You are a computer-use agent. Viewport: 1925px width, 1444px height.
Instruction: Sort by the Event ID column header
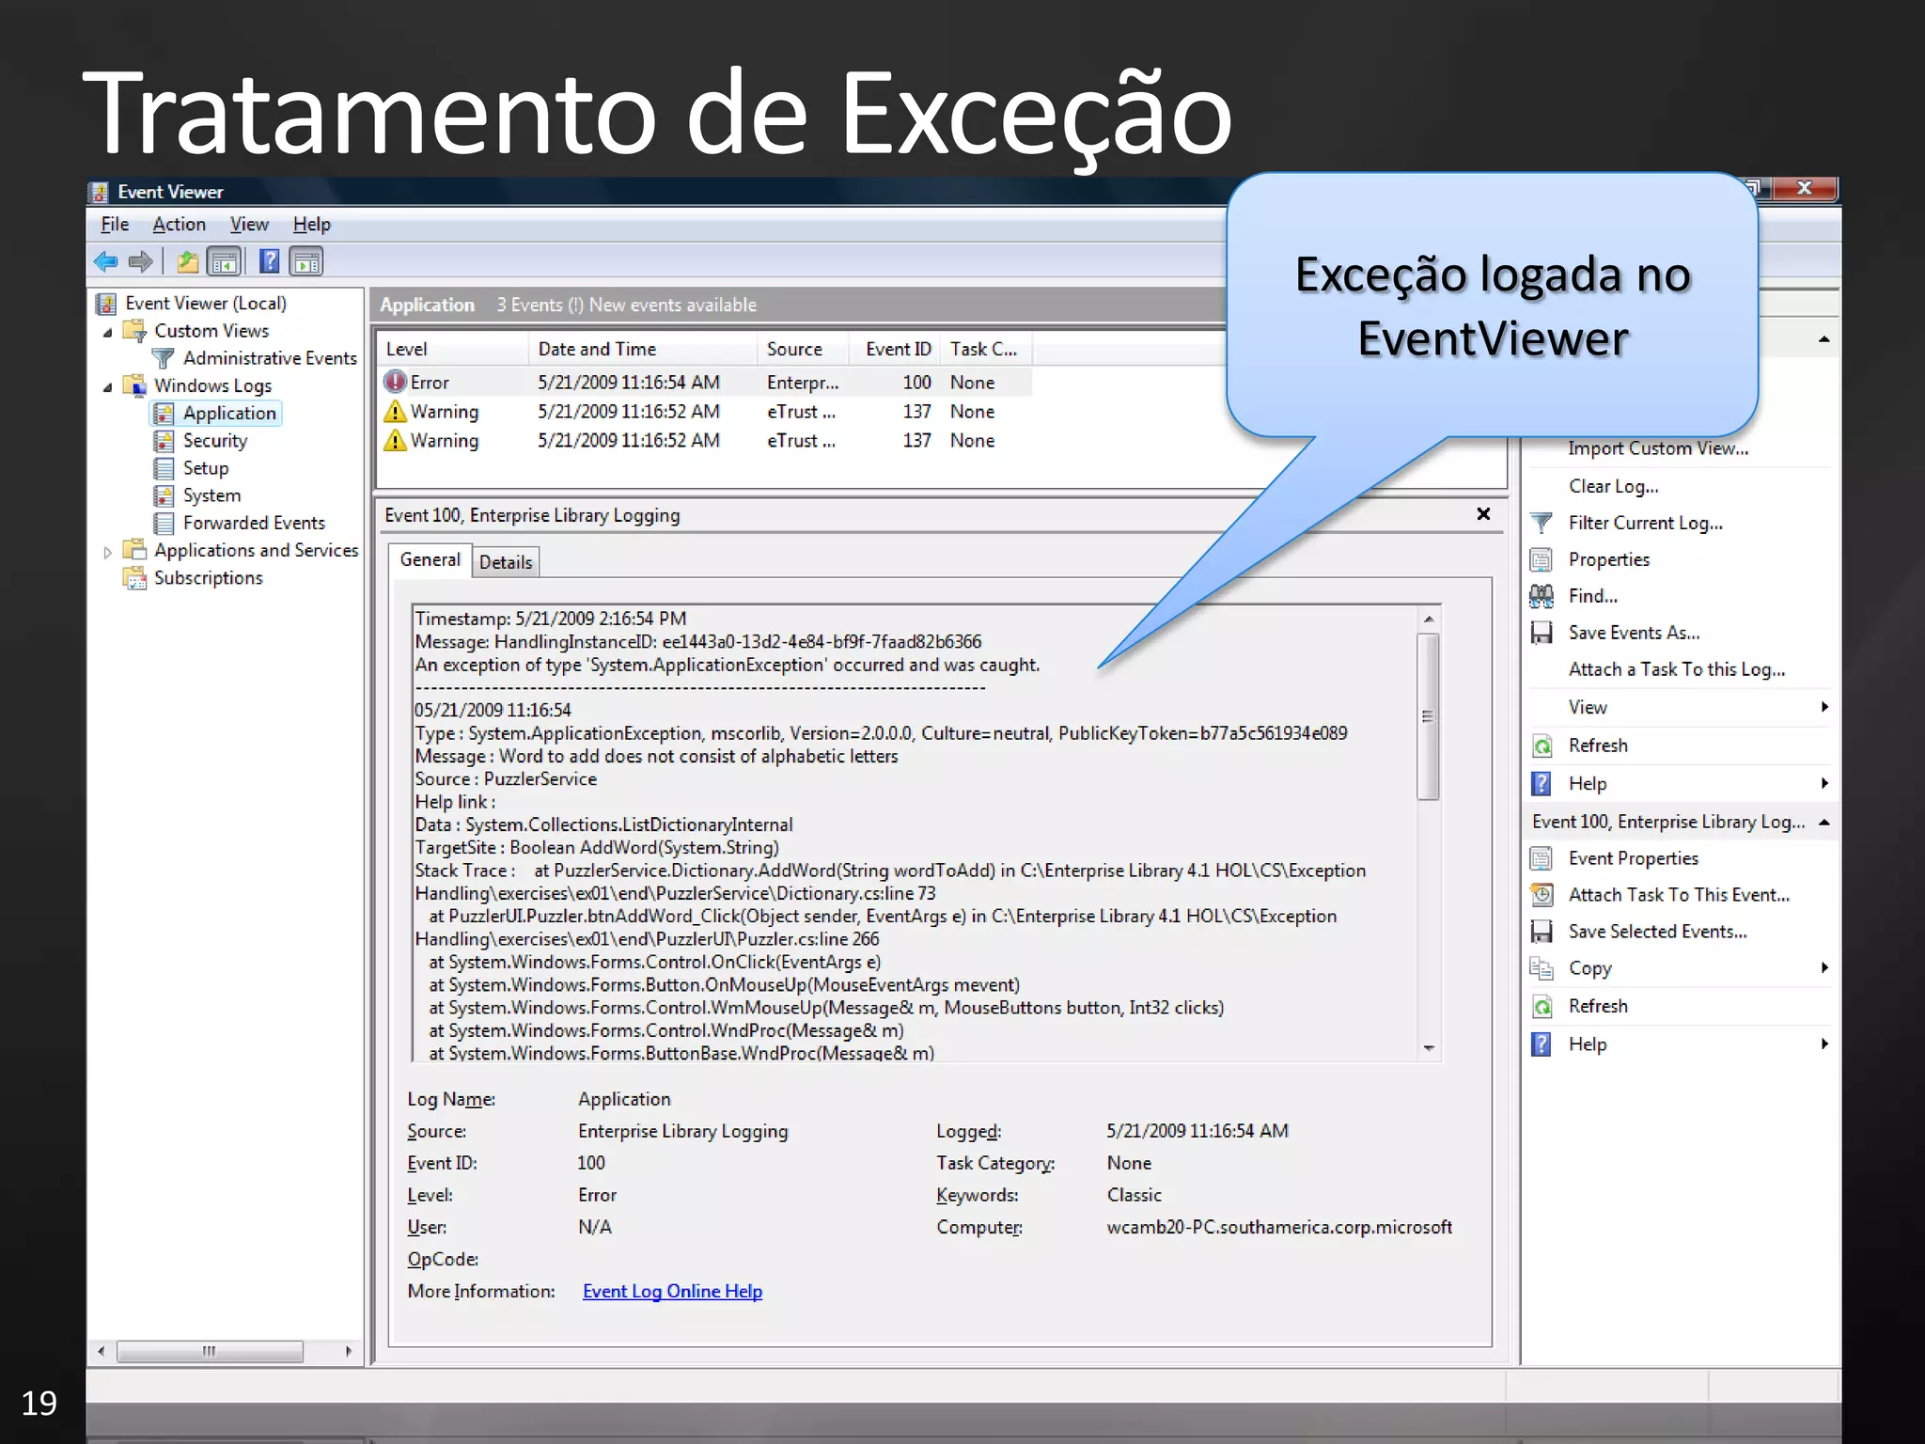896,349
